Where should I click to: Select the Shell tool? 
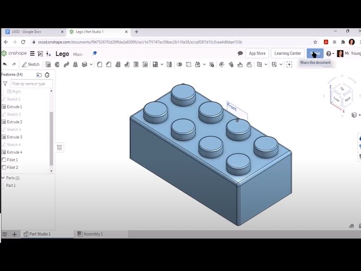click(x=136, y=64)
